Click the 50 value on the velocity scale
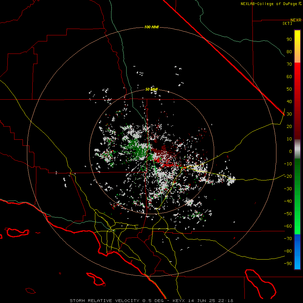The height and width of the screenshot is (303, 303). (289, 89)
